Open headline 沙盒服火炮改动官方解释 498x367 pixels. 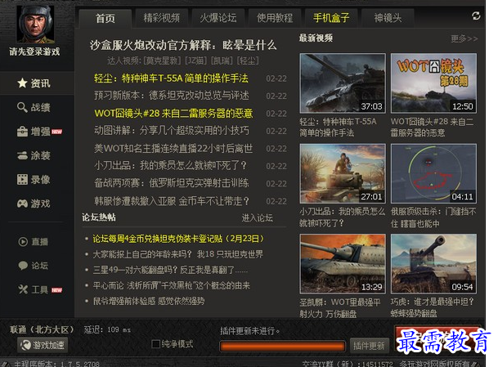click(x=183, y=45)
